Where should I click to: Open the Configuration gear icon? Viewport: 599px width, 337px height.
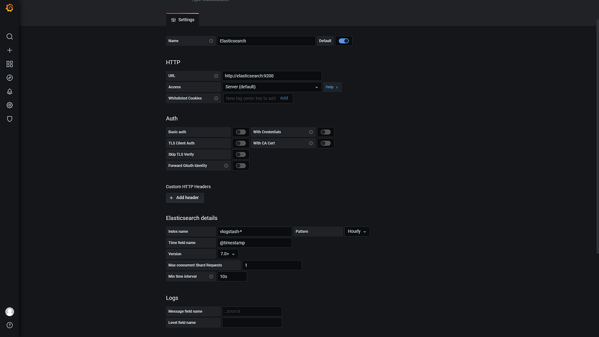(9, 105)
